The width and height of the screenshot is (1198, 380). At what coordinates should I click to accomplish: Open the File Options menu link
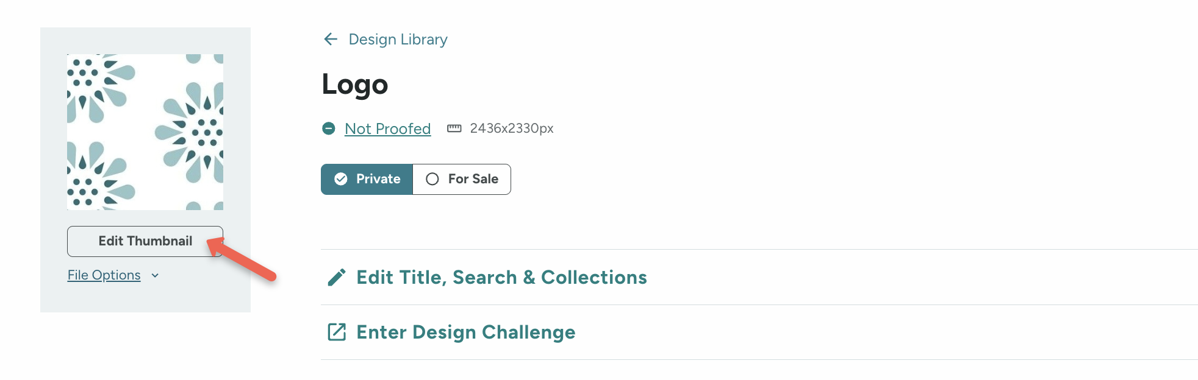104,275
